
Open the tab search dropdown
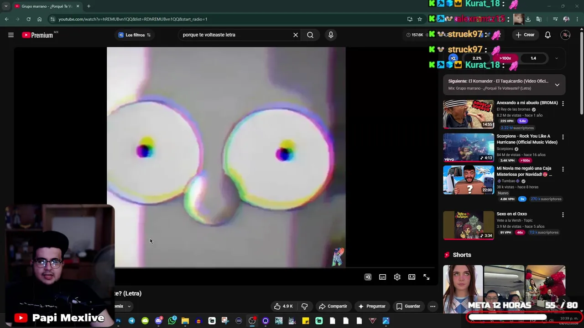click(x=5, y=6)
